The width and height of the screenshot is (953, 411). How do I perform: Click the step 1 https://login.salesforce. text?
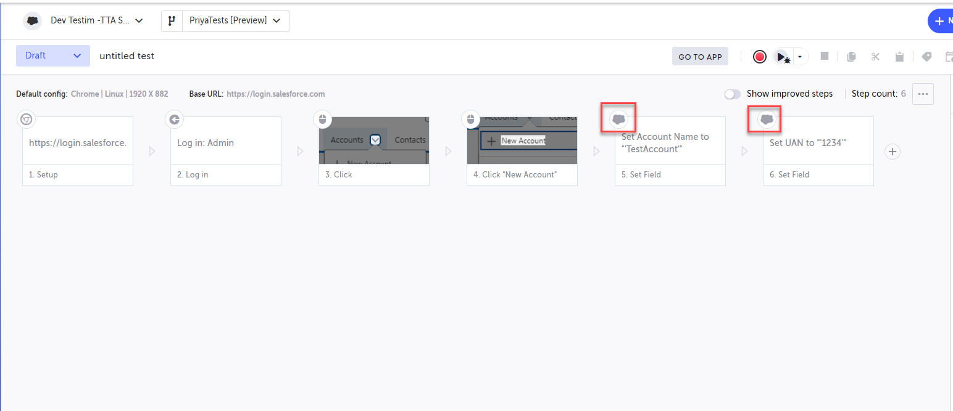pyautogui.click(x=78, y=143)
